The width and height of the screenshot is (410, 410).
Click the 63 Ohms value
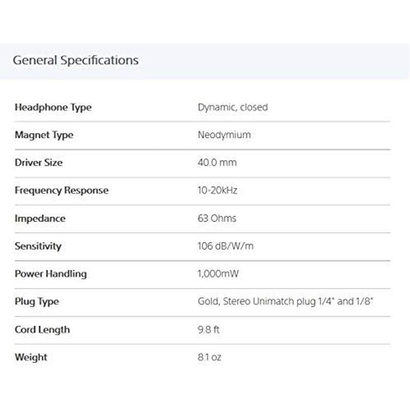click(x=217, y=218)
